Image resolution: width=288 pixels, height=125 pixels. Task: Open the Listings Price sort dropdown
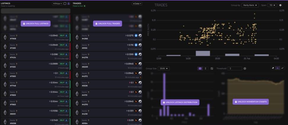[x=57, y=4]
